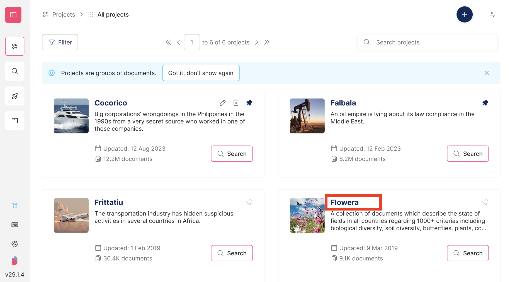Open keyboard shortcuts from the sidebar
The height and width of the screenshot is (282, 510).
(14, 224)
